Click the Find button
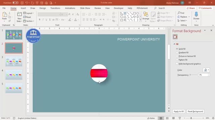Viewport: 215px width, 120px height. tap(181, 13)
